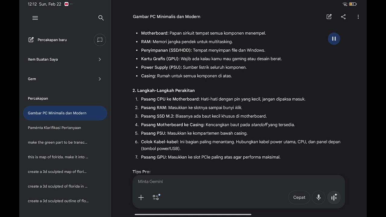Image resolution: width=386 pixels, height=217 pixels.
Task: Share this conversation via share icon
Action: tap(343, 17)
